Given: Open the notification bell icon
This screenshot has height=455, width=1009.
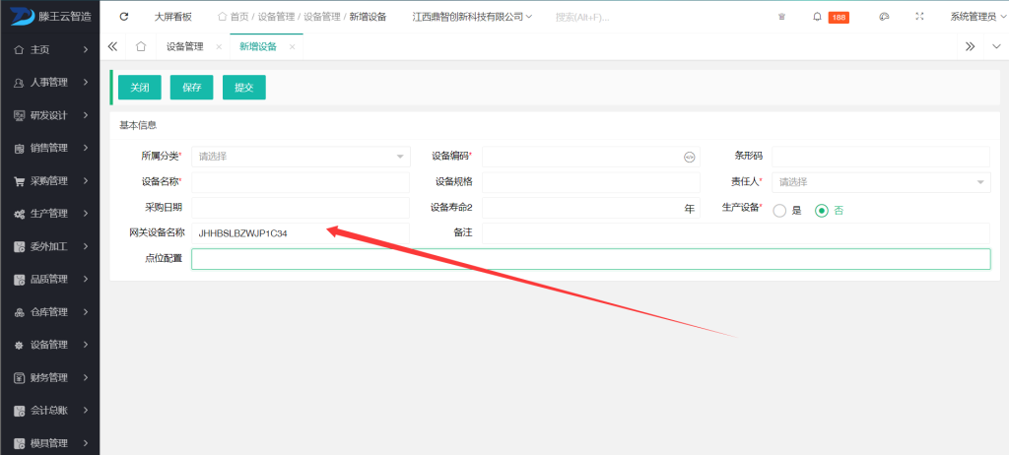Looking at the screenshot, I should pyautogui.click(x=817, y=17).
